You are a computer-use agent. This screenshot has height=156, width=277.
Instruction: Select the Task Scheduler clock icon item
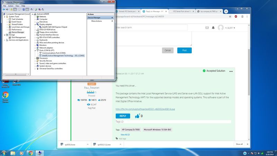(x=10, y=19)
